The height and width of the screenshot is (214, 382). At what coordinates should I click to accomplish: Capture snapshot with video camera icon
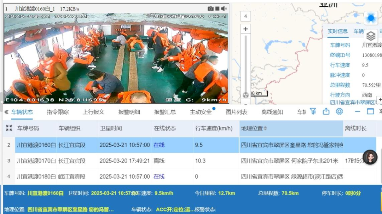(x=210, y=9)
